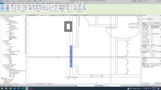Viewport: 161px width, 90px height.
Task: Click the Paste clipboard button
Action: pyautogui.click(x=12, y=7)
